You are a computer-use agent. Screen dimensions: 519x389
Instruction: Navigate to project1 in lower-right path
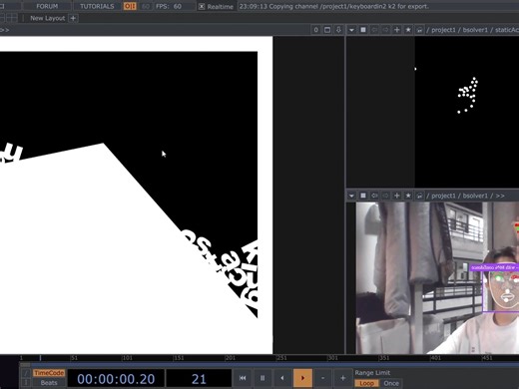pos(443,195)
